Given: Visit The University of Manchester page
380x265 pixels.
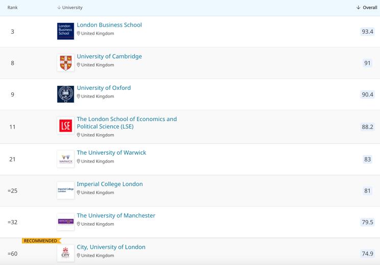Looking at the screenshot, I should click(116, 215).
